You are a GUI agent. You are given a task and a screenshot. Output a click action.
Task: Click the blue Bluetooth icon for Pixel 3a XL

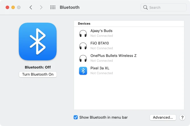point(83,71)
